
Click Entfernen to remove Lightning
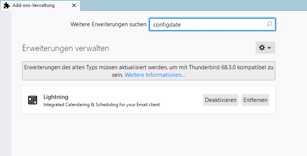point(255,100)
